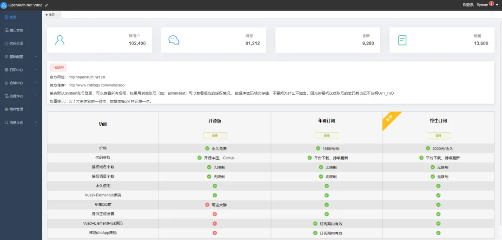This screenshot has height=240, width=502.
Task: Click green check in 专属QQ群 row under 年费订阅
Action: (x=327, y=205)
